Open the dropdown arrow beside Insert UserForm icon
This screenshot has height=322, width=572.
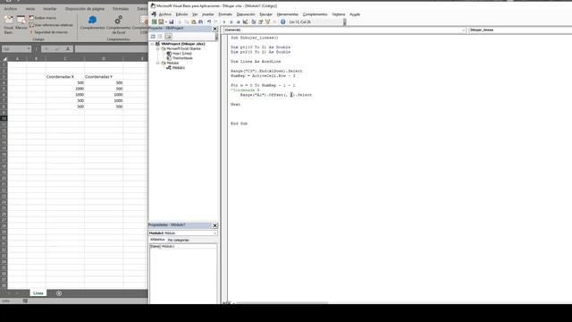[166, 21]
